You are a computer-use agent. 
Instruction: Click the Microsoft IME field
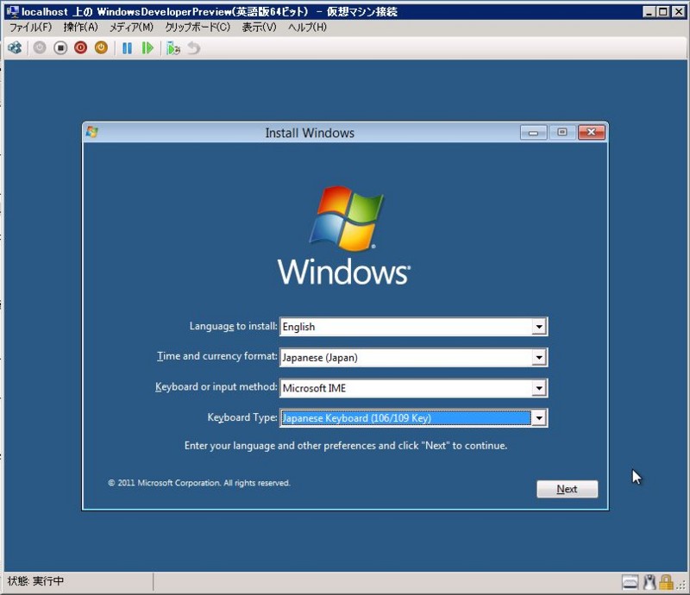(414, 388)
